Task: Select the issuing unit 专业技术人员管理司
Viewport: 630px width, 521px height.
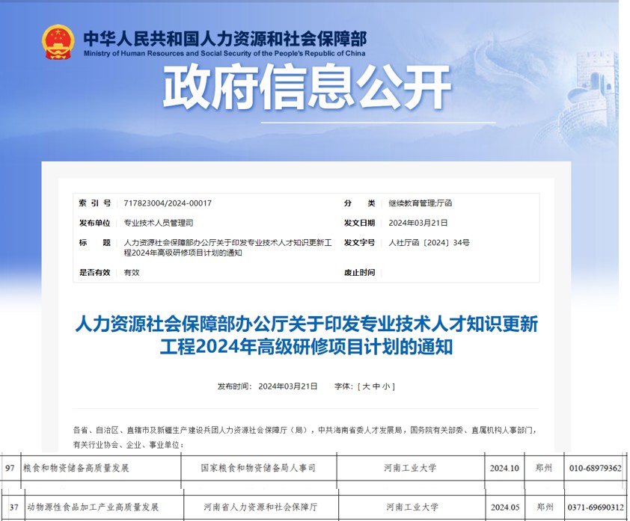Action: point(159,223)
